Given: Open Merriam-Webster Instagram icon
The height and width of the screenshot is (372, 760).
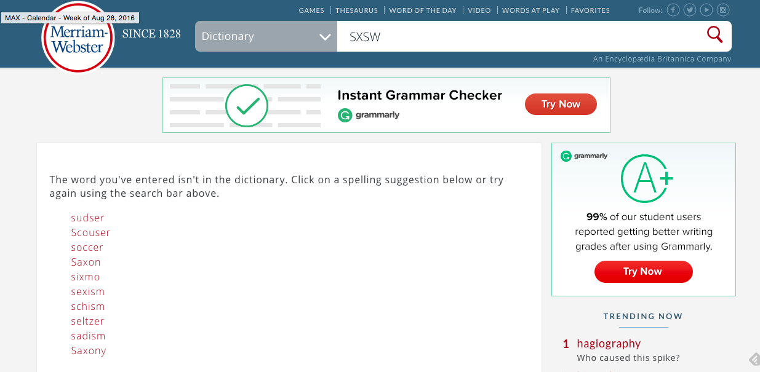Looking at the screenshot, I should point(724,10).
